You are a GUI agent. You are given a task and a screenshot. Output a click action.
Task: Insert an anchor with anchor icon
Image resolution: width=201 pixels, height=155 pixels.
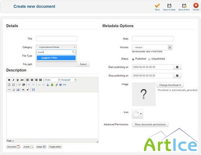(x=48, y=85)
